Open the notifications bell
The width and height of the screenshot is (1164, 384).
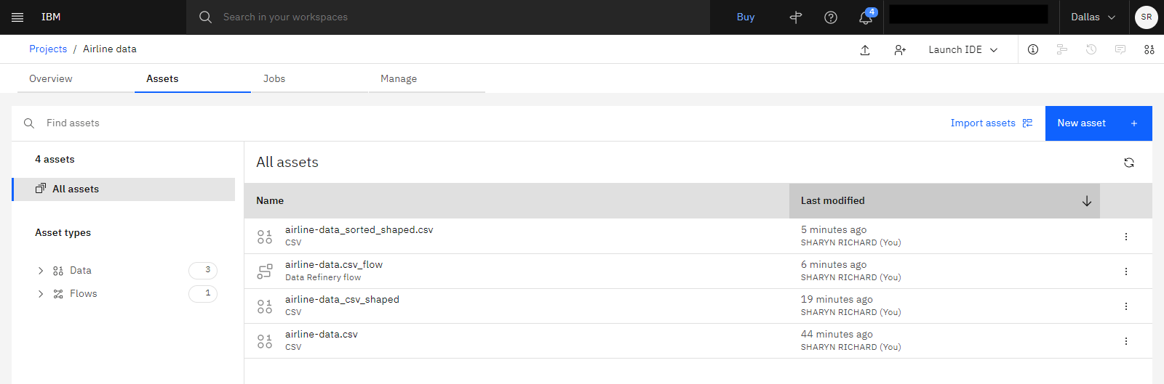click(866, 17)
